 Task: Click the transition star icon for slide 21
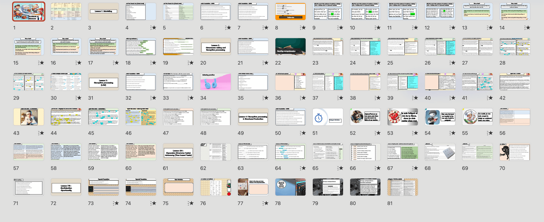(266, 63)
